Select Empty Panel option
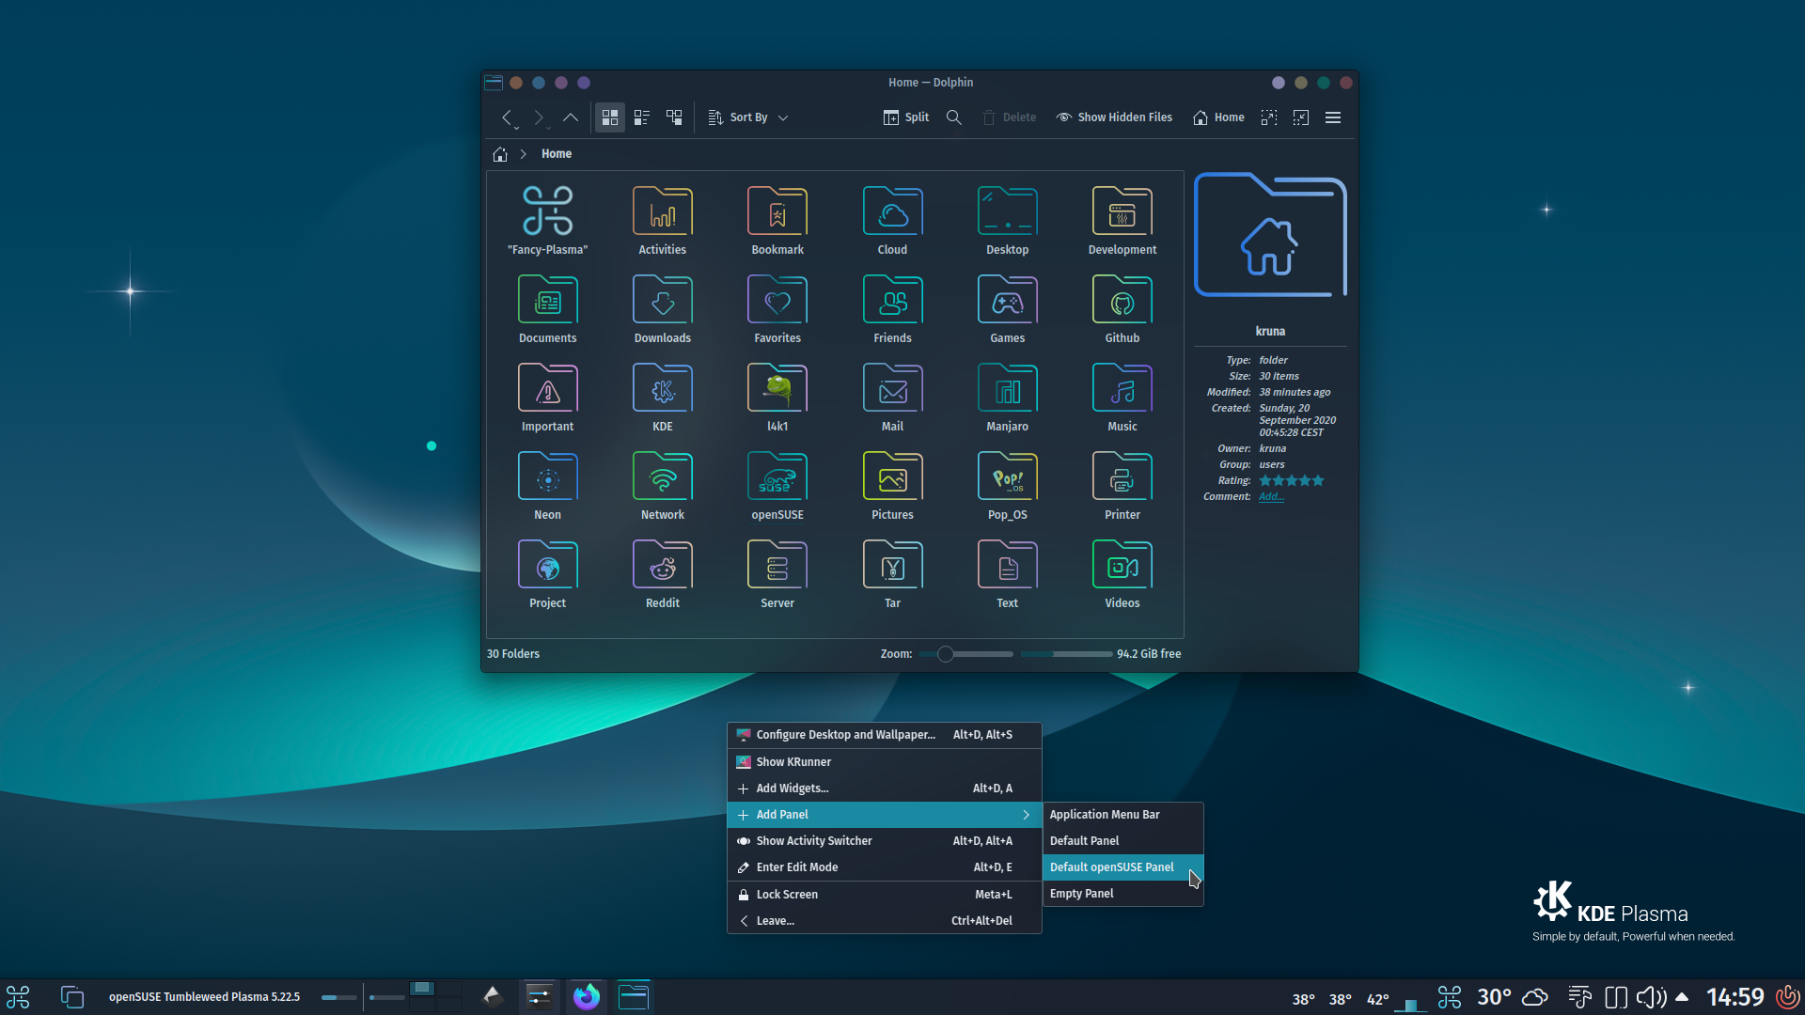This screenshot has width=1805, height=1015. tap(1122, 894)
